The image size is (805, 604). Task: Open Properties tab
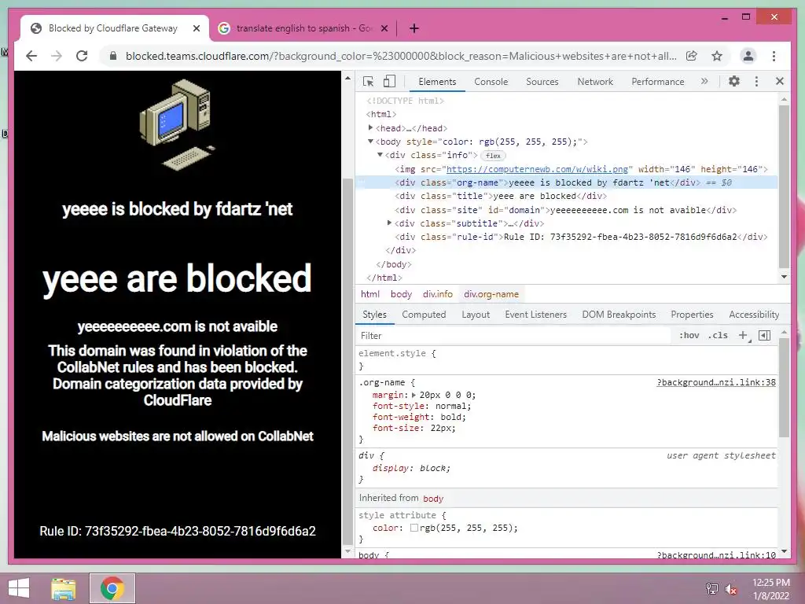coord(692,315)
